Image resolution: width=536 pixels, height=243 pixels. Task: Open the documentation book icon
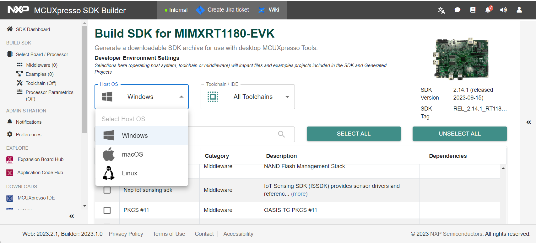pyautogui.click(x=473, y=10)
